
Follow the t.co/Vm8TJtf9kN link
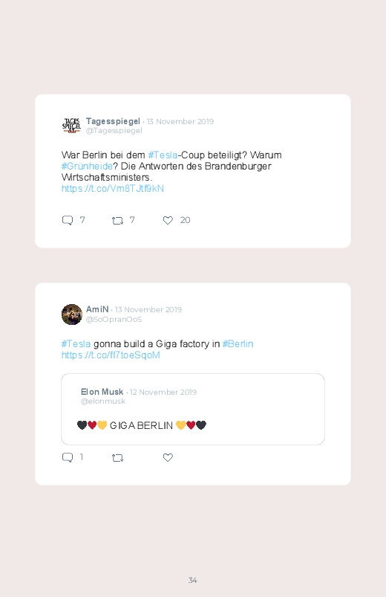coord(113,188)
